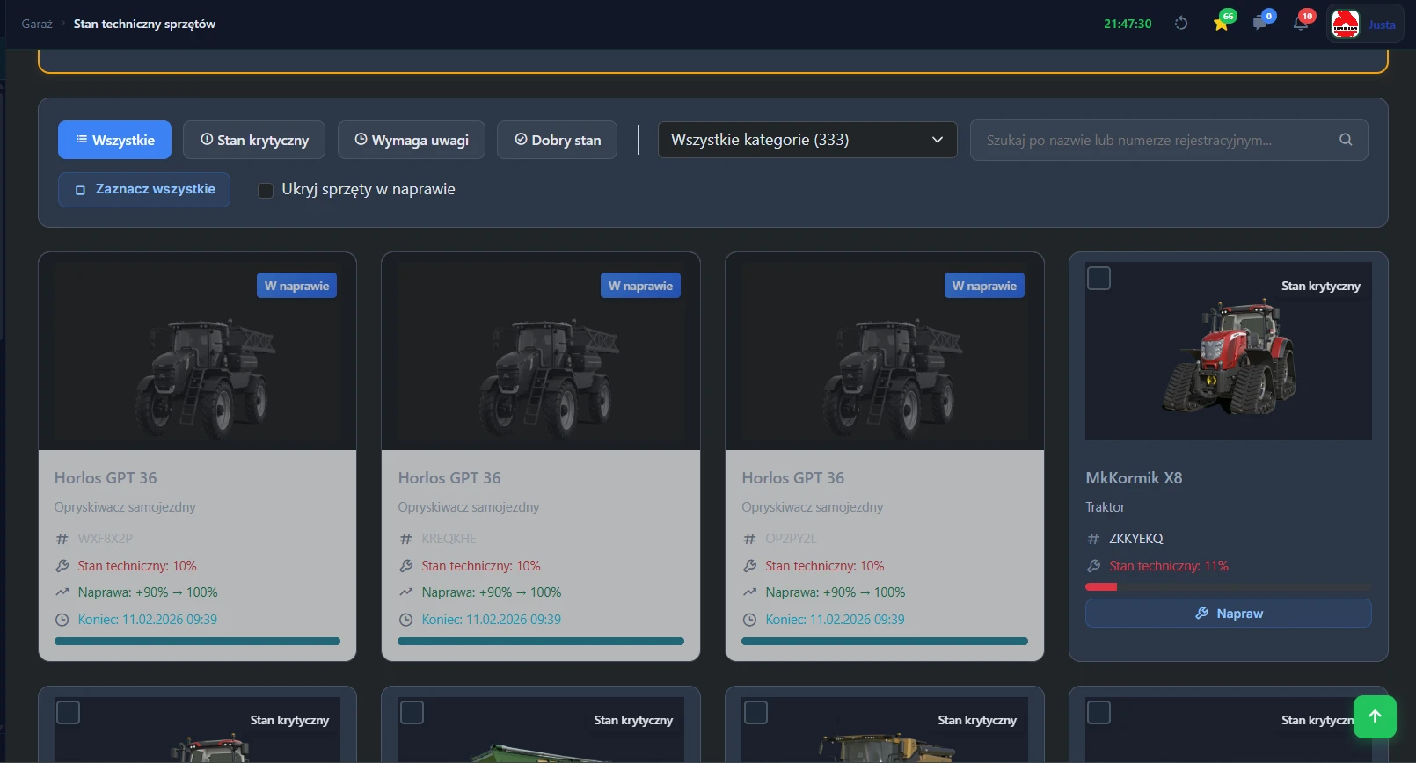Click the W naprawie badge on WXF8X2P card
The width and height of the screenshot is (1416, 763).
[296, 286]
